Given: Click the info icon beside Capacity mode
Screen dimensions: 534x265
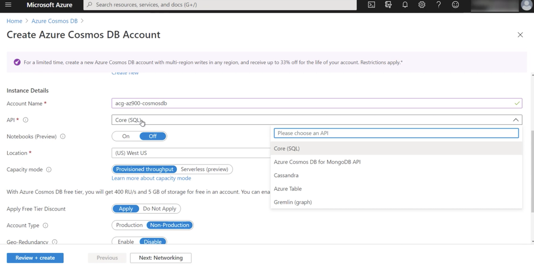Looking at the screenshot, I should tap(49, 170).
